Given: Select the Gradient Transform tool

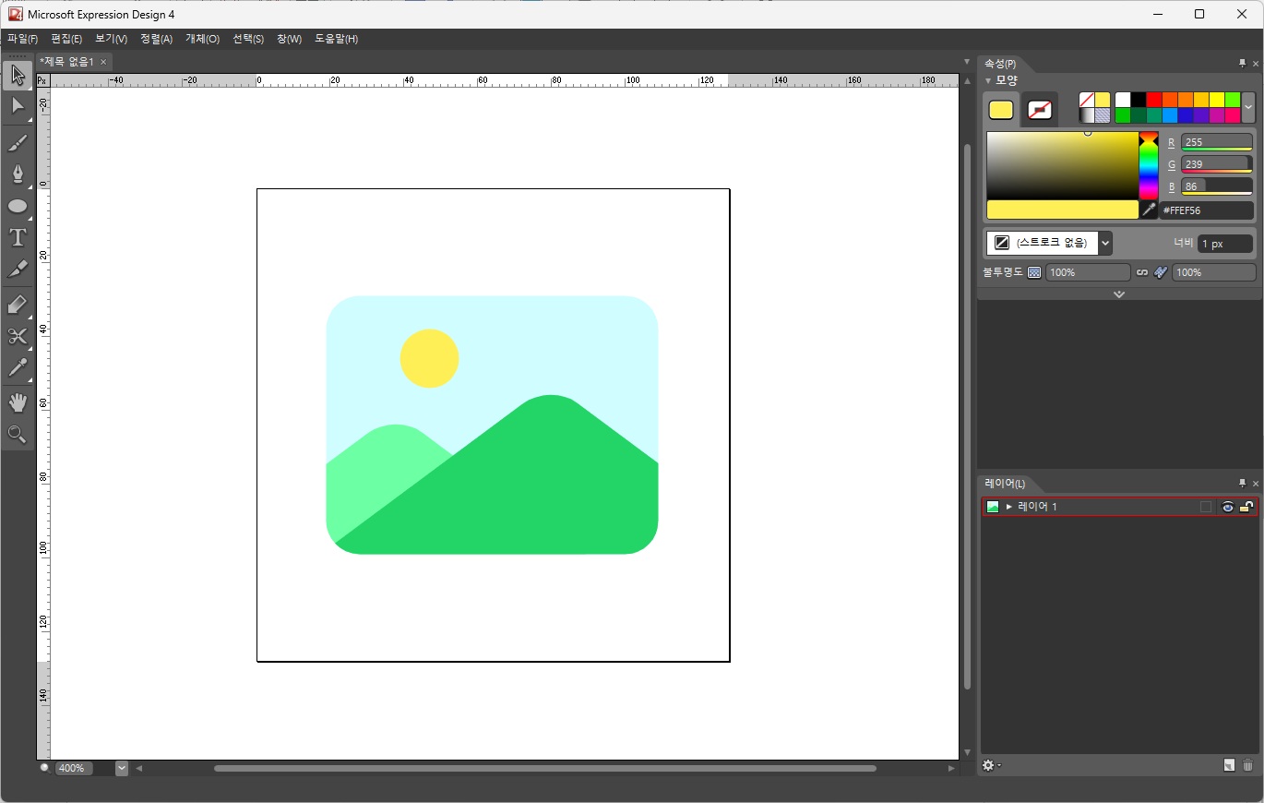Looking at the screenshot, I should point(18,306).
